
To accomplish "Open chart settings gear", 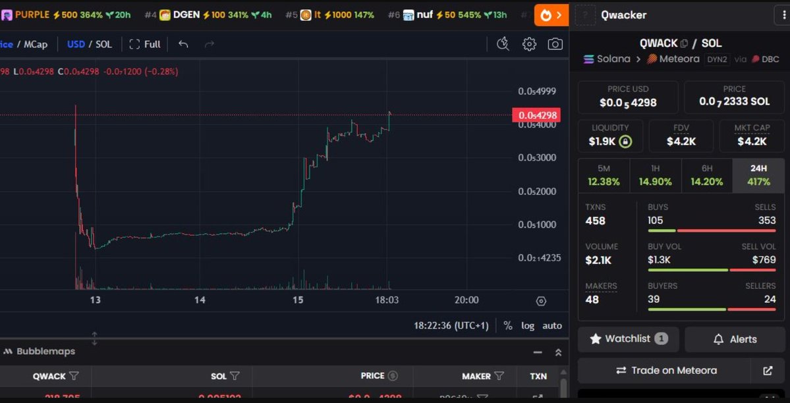I will pos(529,44).
